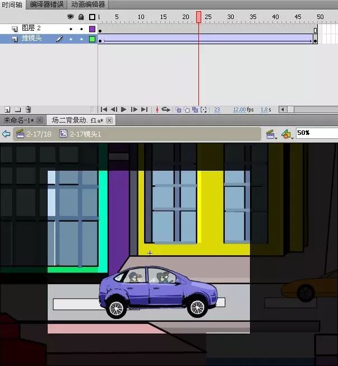Toggle lock all layers padlock icon
338x366 pixels.
click(x=81, y=17)
